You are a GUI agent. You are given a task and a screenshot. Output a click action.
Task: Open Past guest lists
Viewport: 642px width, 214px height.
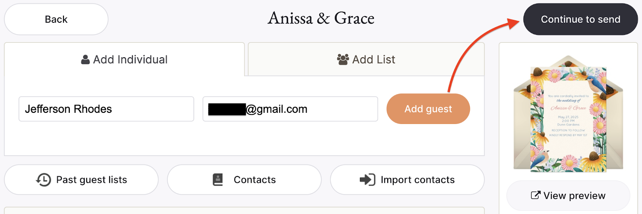tap(81, 180)
